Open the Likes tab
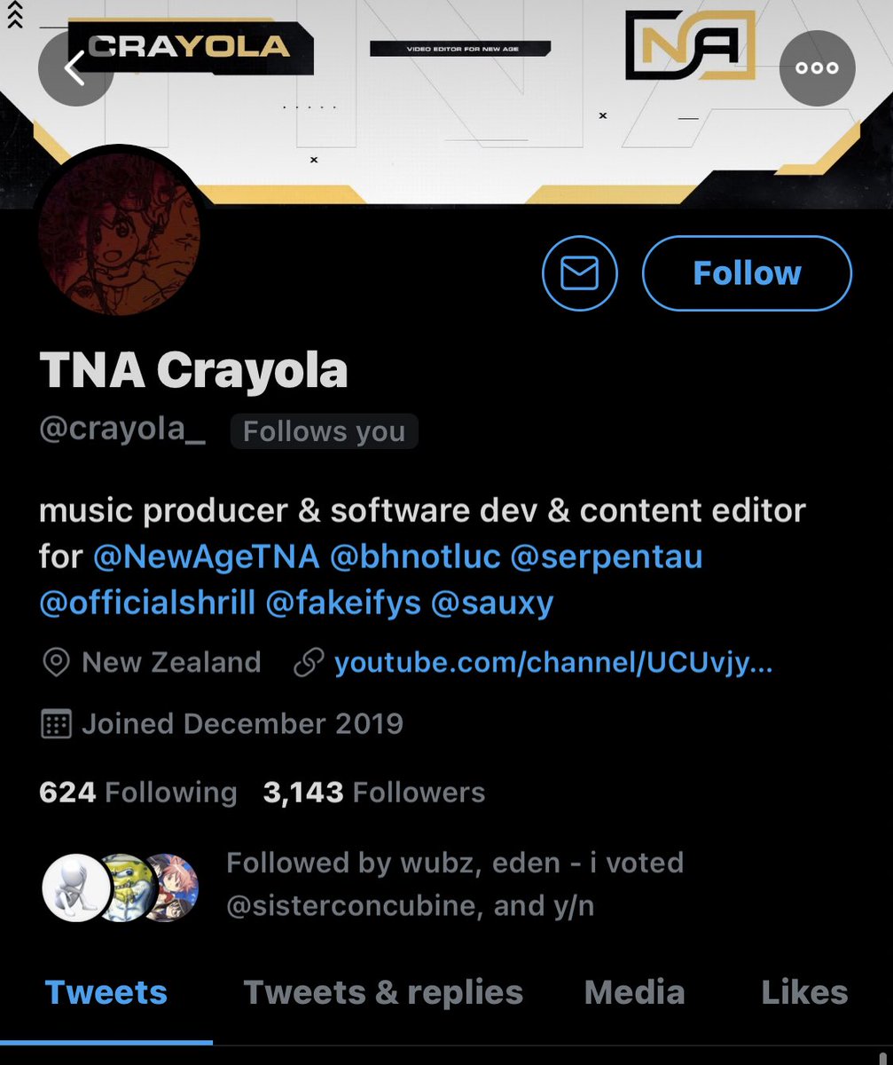 click(x=803, y=992)
